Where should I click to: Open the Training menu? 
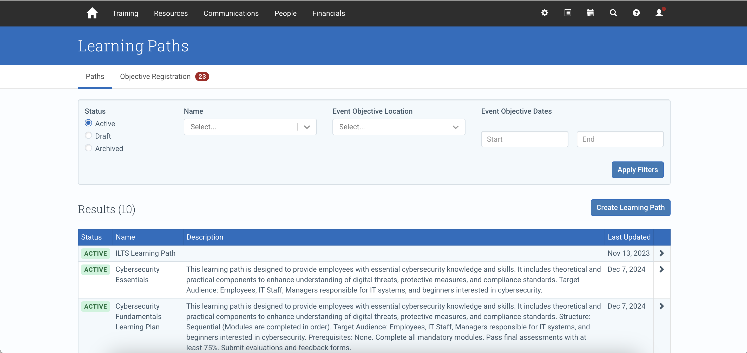pos(125,13)
